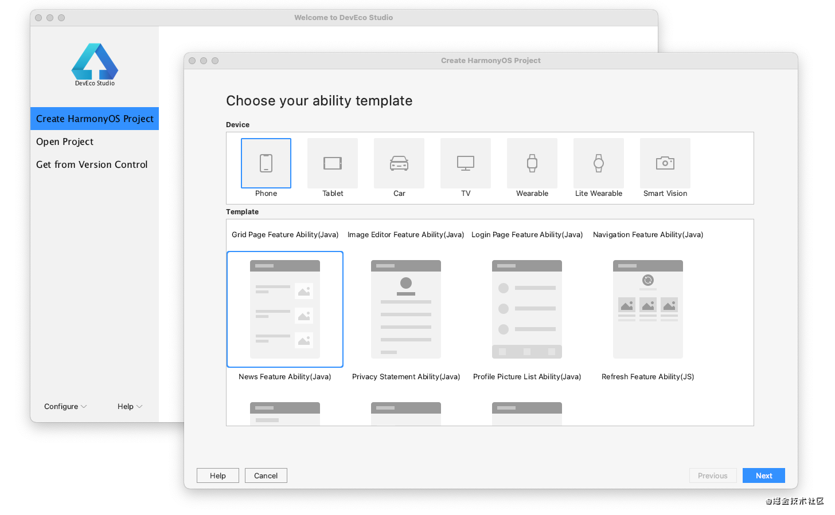Click the Refresh Feature Ability(JS) caption
Screen dimensions: 835x515
648,377
